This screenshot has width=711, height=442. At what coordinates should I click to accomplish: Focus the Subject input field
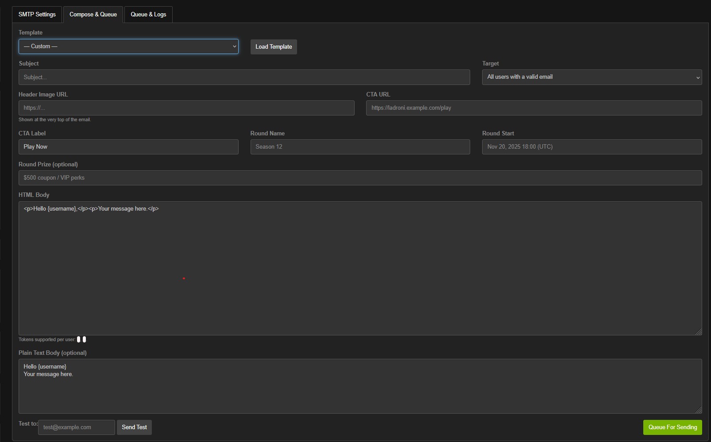point(244,77)
